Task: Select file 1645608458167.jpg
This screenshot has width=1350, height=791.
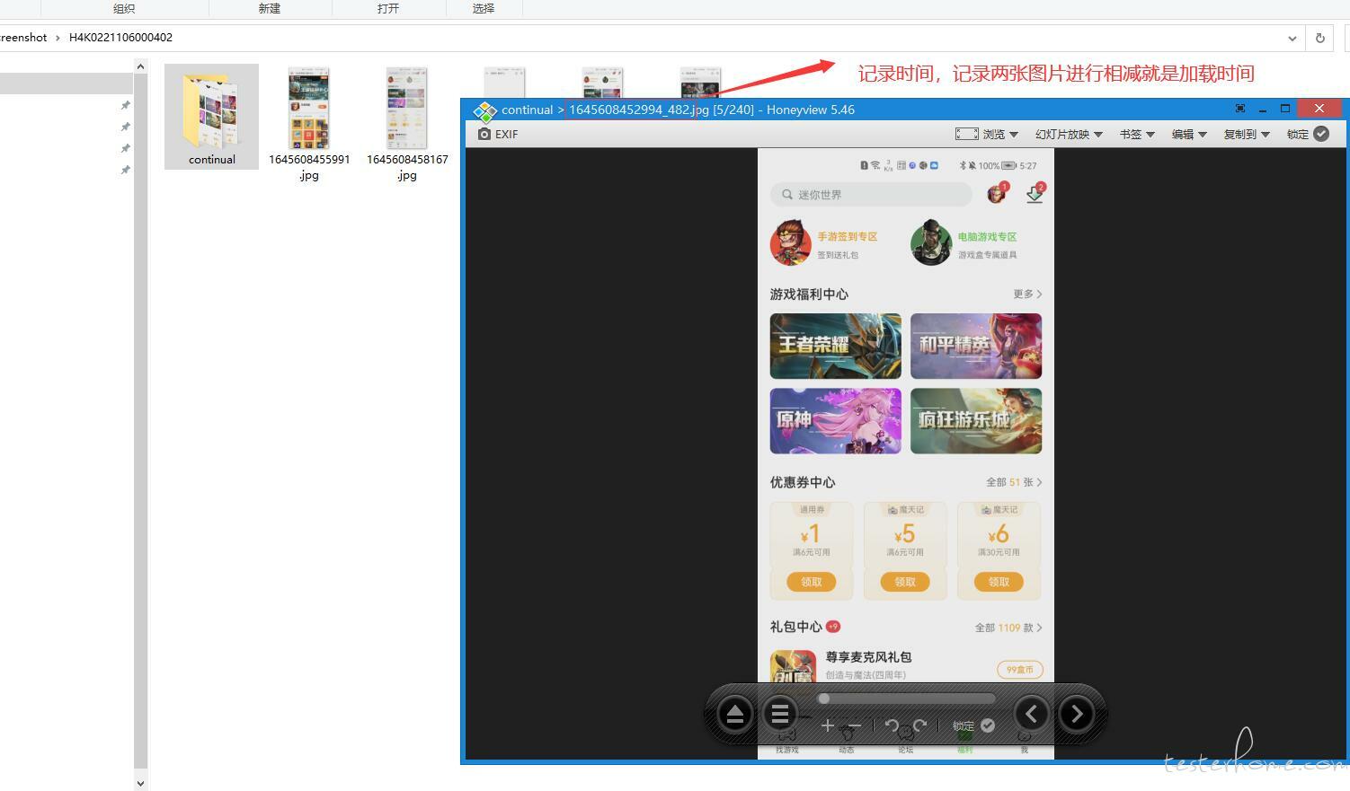Action: pos(407,124)
